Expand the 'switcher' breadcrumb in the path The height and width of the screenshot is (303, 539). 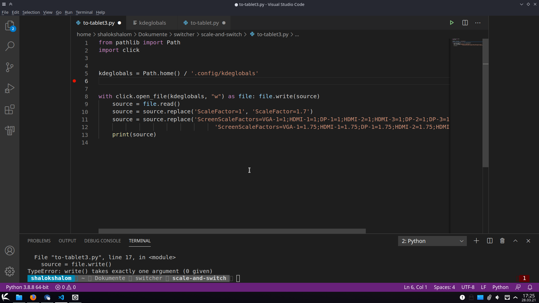(184, 34)
